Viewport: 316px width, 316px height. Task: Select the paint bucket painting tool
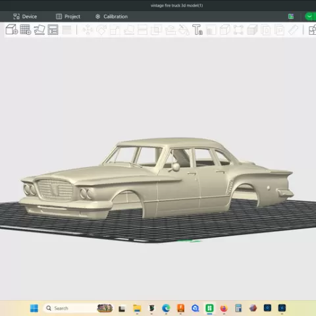[184, 30]
